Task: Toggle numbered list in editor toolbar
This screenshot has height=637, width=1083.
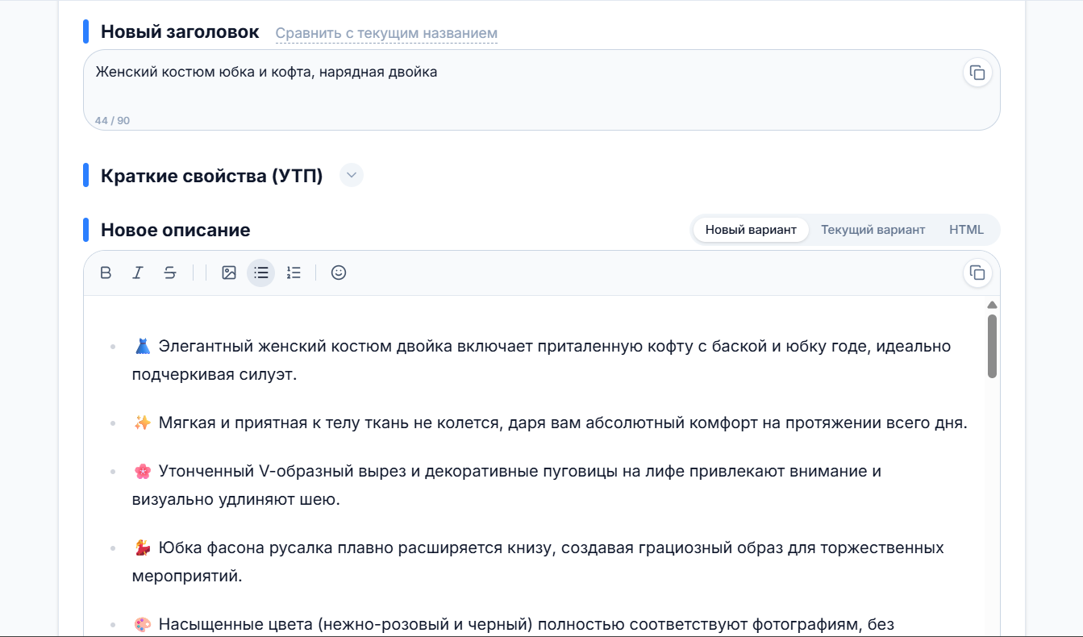Action: [294, 273]
